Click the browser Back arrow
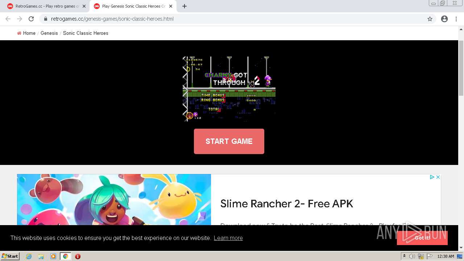The width and height of the screenshot is (464, 261). pyautogui.click(x=8, y=19)
